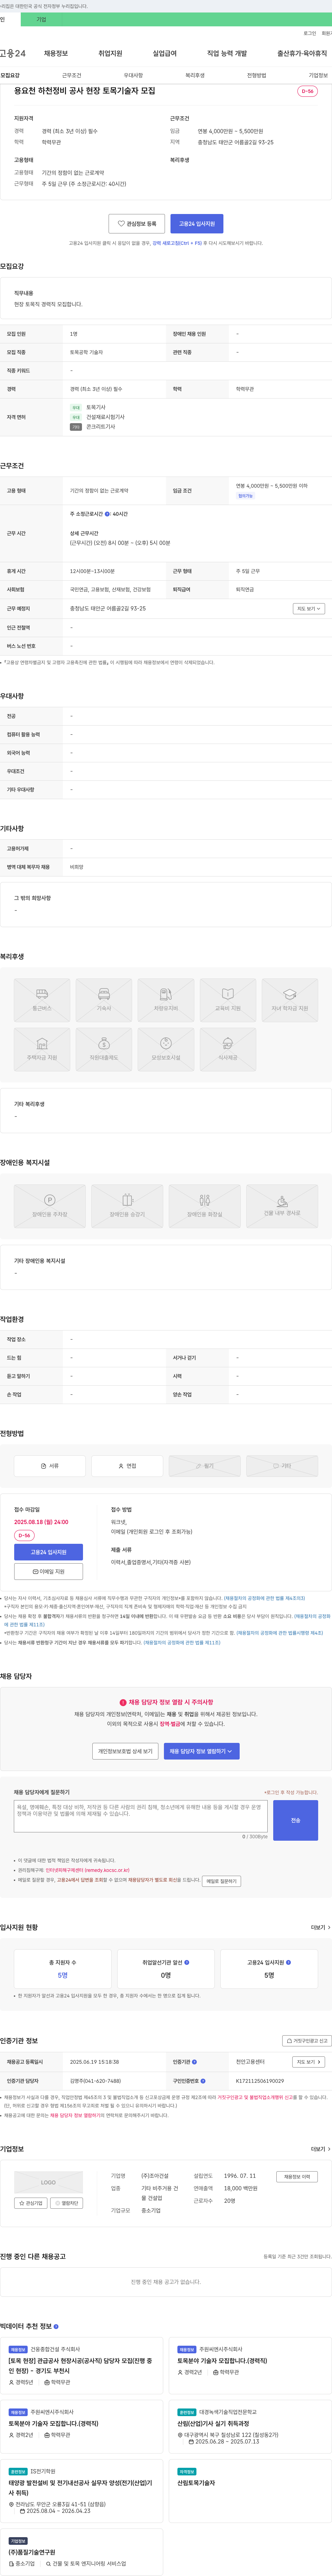
Task: Click the 관심기업 star button
Action: (x=31, y=2203)
